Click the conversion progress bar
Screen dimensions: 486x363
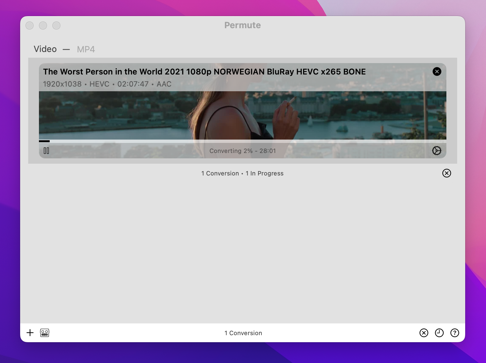[x=243, y=141]
